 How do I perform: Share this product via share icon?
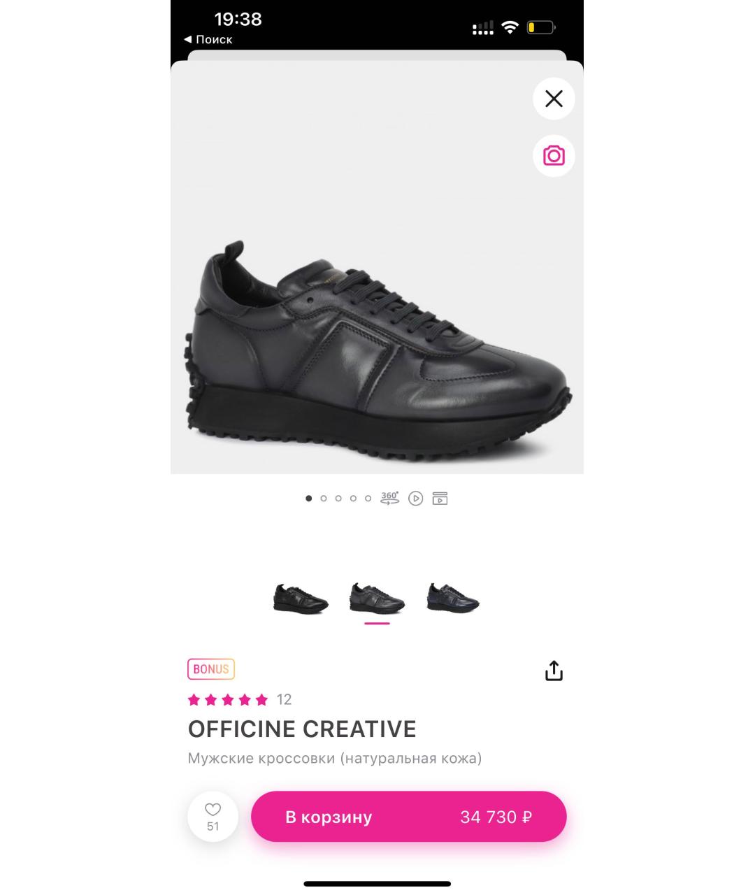[x=554, y=671]
